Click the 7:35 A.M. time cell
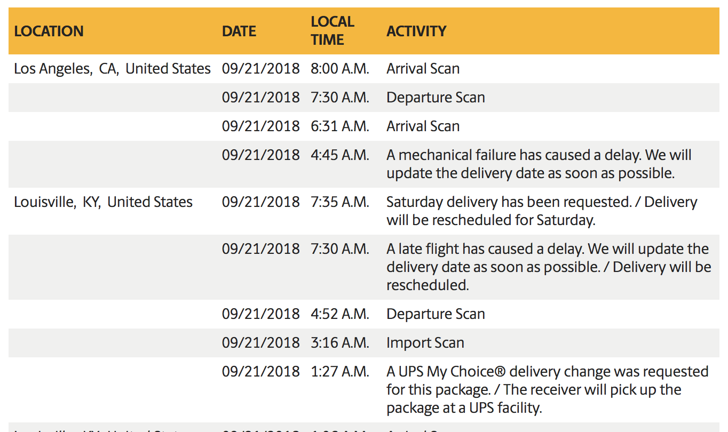The width and height of the screenshot is (728, 432). 340,202
